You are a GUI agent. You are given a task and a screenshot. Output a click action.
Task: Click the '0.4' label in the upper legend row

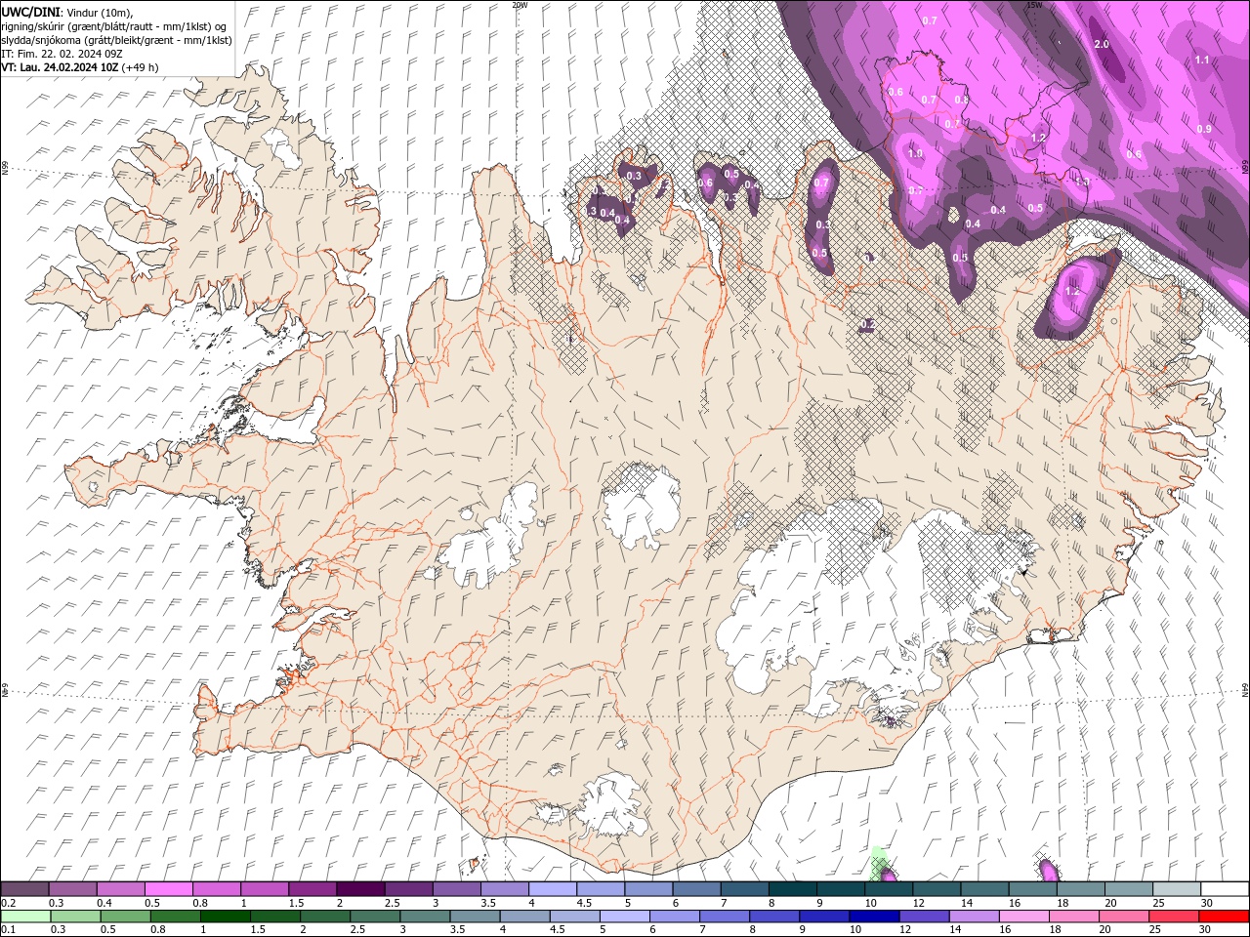(104, 903)
